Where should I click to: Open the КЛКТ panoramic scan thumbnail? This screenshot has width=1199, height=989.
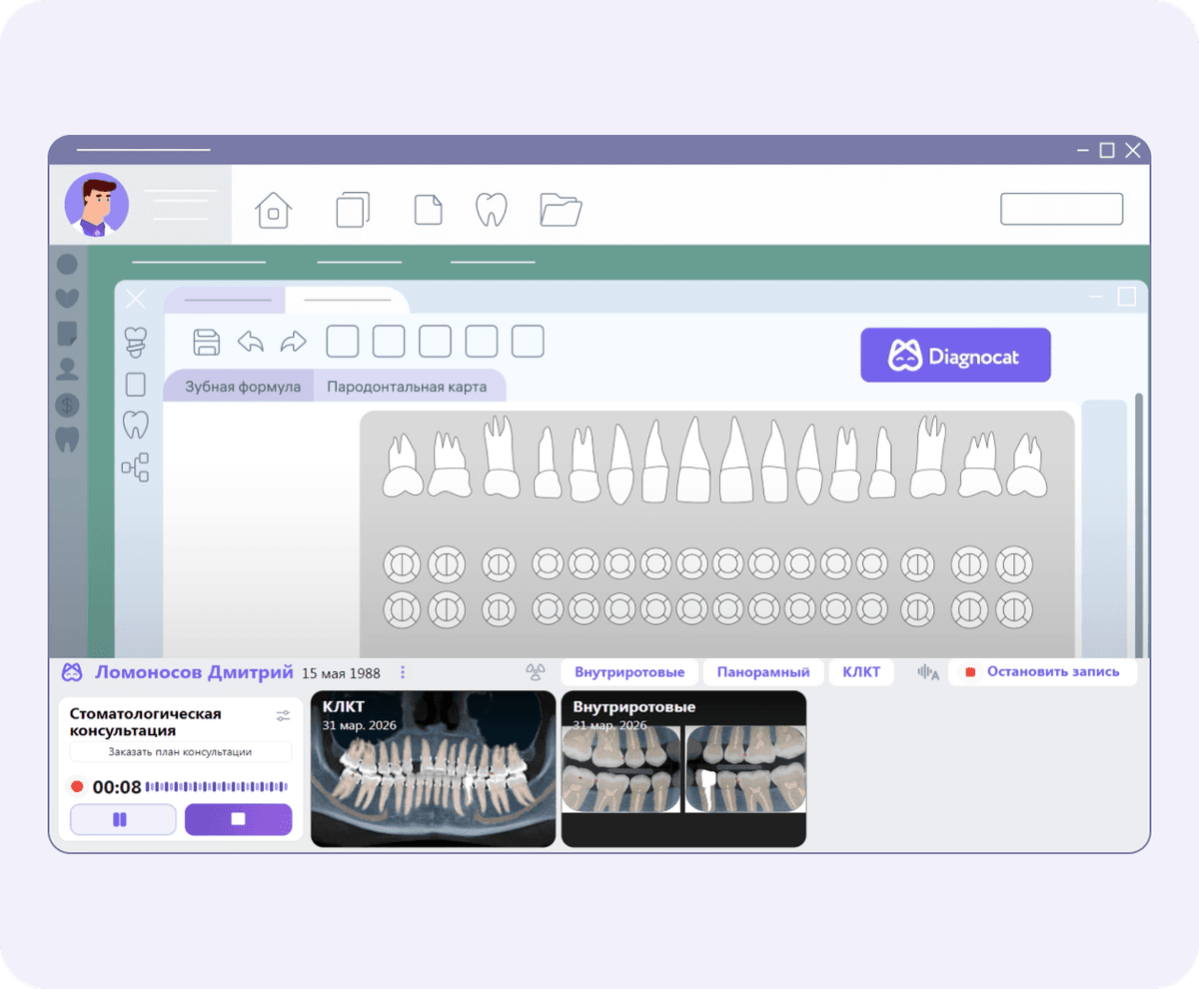tap(433, 769)
